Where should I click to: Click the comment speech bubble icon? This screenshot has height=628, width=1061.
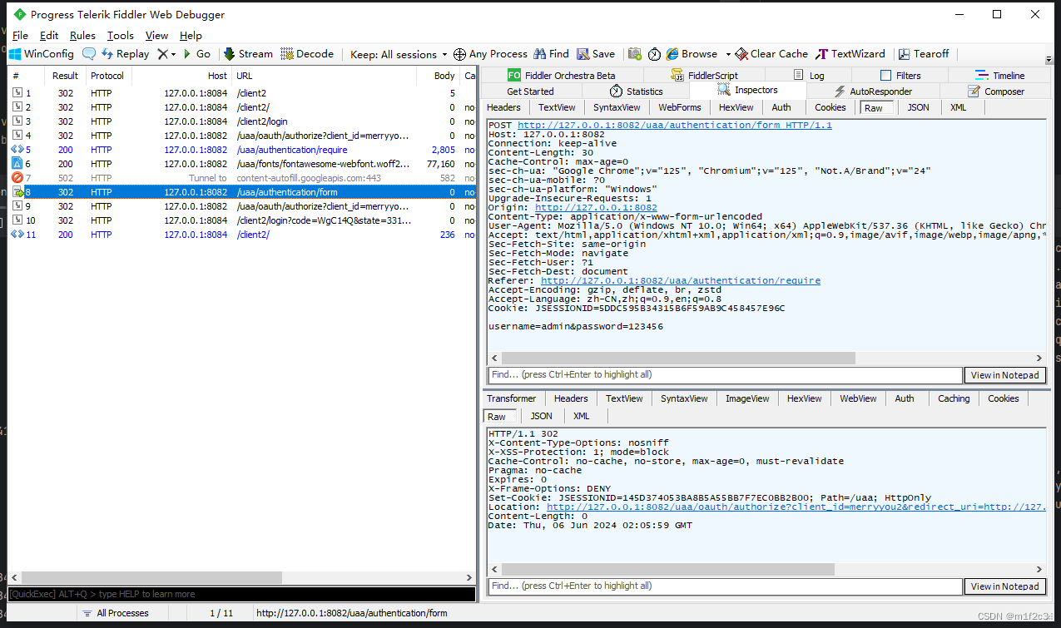pyautogui.click(x=88, y=54)
